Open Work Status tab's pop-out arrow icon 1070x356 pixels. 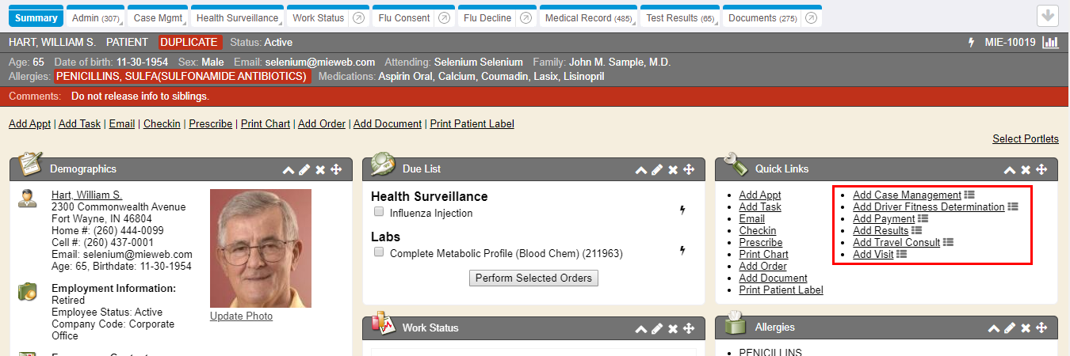point(358,18)
